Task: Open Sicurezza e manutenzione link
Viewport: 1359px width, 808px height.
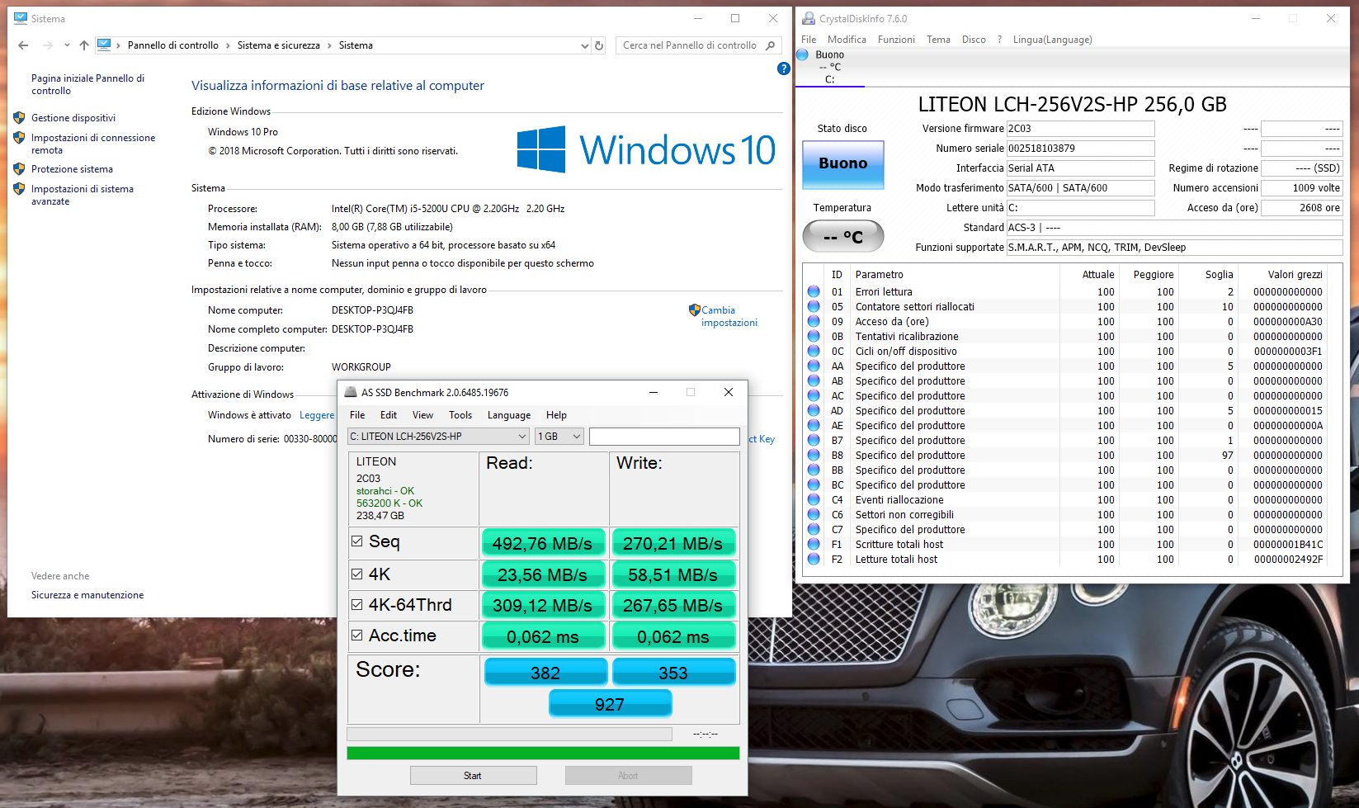Action: point(87,595)
